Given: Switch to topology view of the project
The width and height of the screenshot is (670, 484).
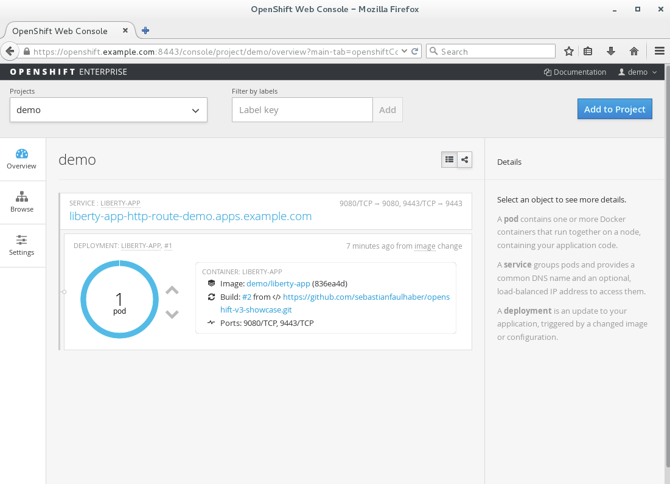Looking at the screenshot, I should tap(464, 160).
